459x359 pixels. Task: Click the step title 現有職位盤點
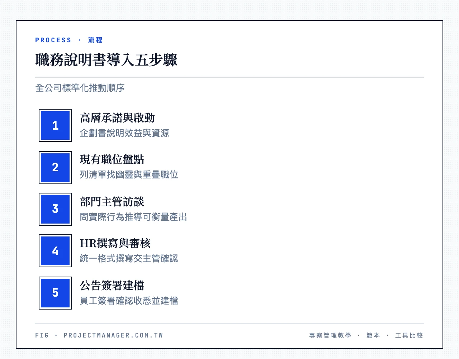click(112, 159)
